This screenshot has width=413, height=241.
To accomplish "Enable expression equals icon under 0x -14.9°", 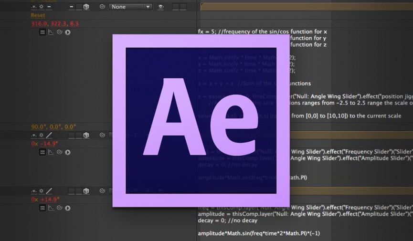I will 42,152.
